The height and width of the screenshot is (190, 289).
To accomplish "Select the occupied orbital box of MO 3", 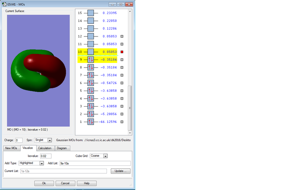I will (x=91, y=106).
